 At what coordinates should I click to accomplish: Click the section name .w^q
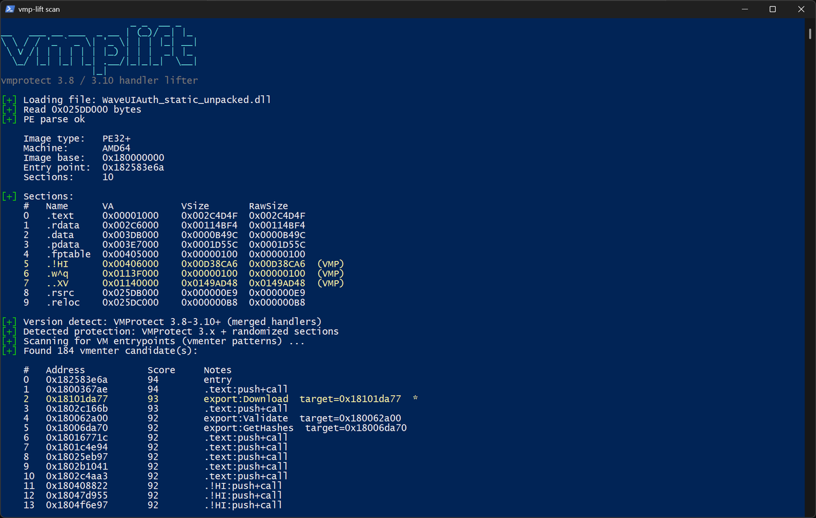click(57, 274)
